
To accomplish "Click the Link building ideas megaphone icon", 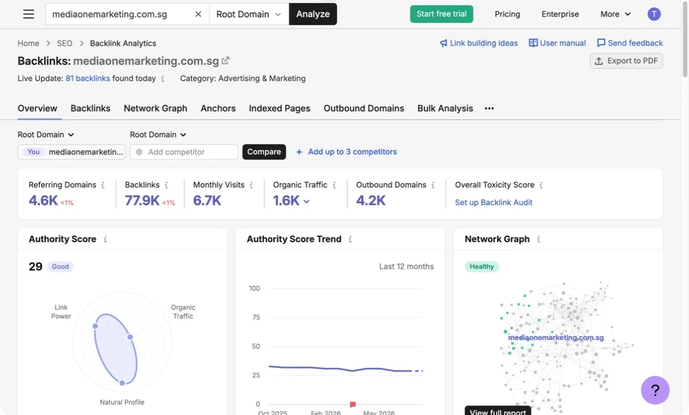I will pos(443,43).
